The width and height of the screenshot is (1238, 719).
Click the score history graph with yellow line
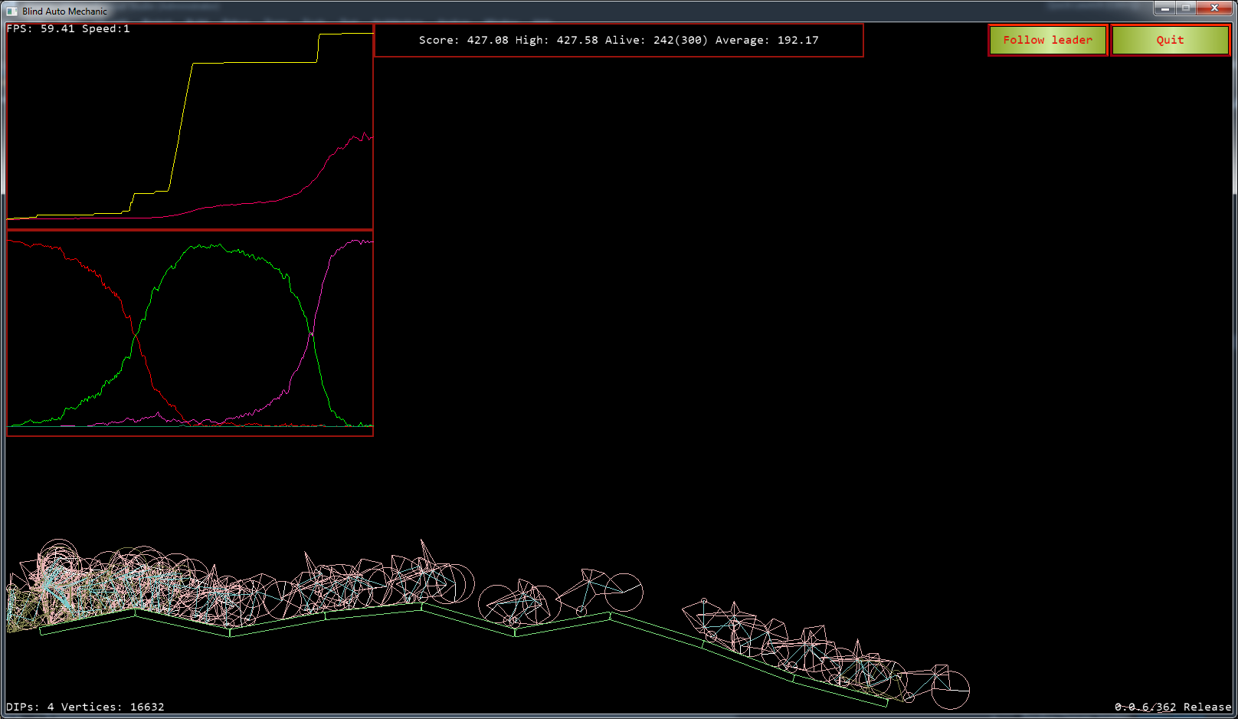pos(190,126)
